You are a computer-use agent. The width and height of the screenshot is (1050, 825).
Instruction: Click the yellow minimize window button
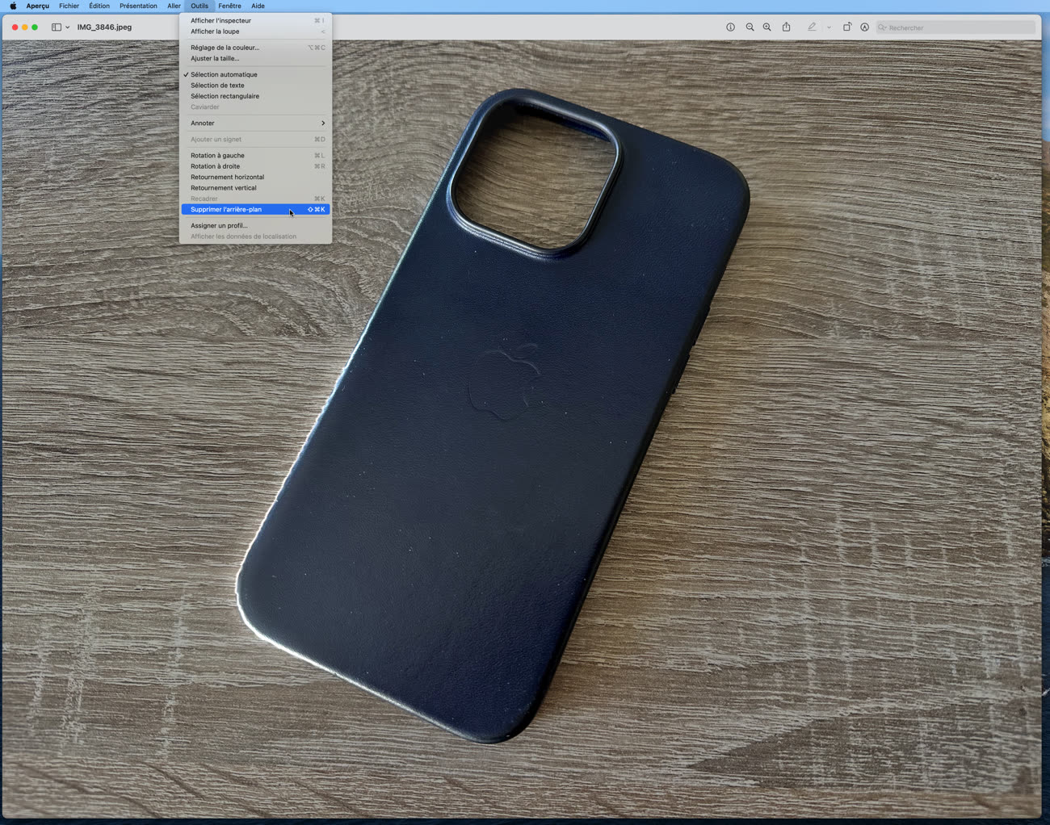click(24, 27)
